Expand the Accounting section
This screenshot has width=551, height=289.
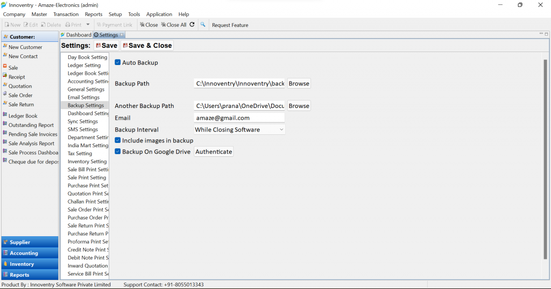pos(30,253)
